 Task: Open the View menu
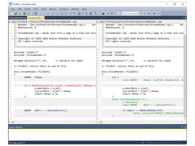pyautogui.click(x=36, y=9)
